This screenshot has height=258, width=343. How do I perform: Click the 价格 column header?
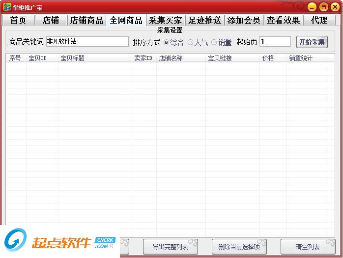click(273, 58)
